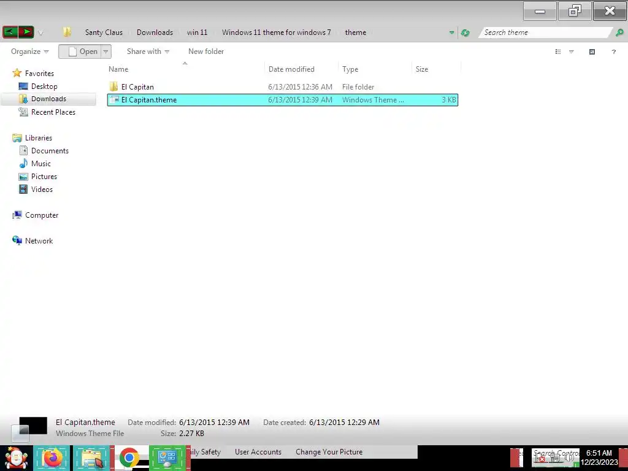Viewport: 628px width, 471px height.
Task: Open the Organize menu
Action: click(x=29, y=52)
